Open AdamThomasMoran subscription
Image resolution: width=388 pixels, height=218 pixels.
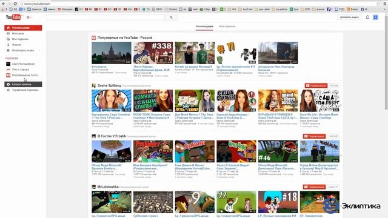tap(23, 64)
